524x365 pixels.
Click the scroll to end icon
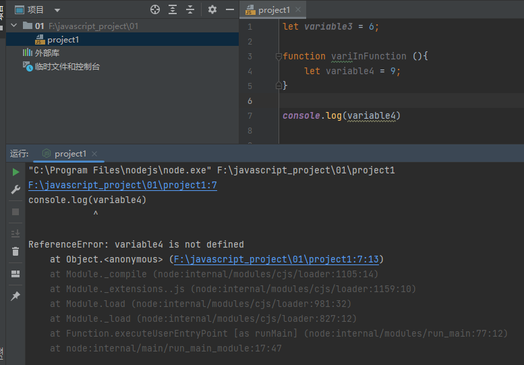pyautogui.click(x=16, y=233)
